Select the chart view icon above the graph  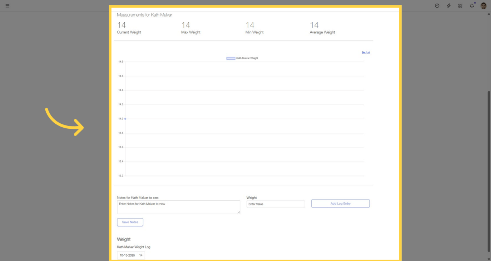pos(364,52)
